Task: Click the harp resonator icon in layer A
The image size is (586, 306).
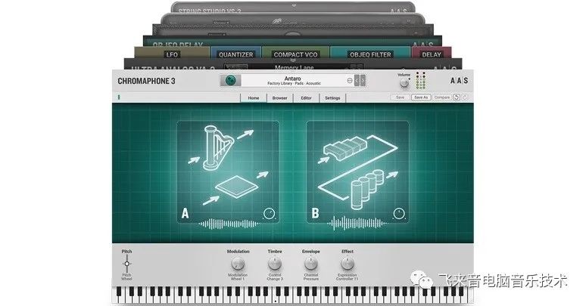Action: (x=217, y=148)
